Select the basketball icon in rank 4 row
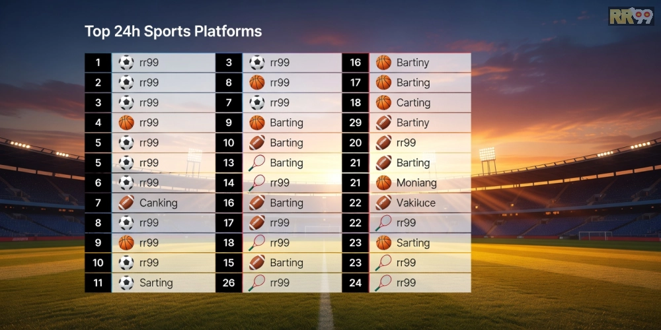Screen dimensions: 661x330 click(x=126, y=123)
